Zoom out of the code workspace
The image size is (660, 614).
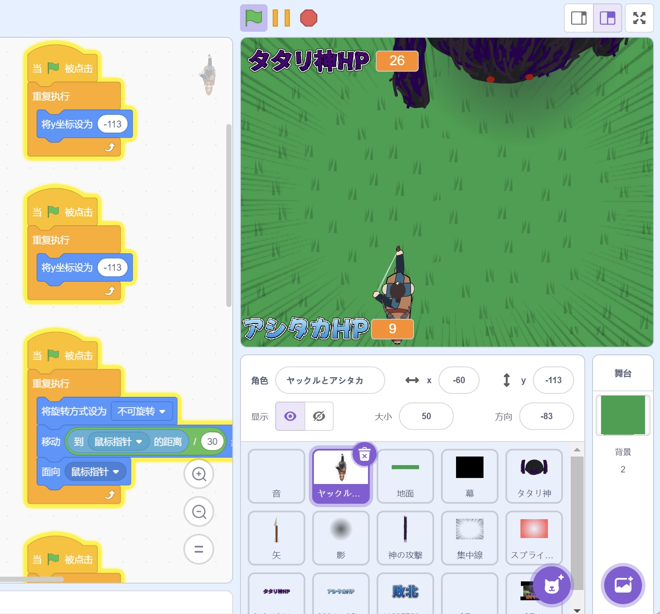pos(199,511)
